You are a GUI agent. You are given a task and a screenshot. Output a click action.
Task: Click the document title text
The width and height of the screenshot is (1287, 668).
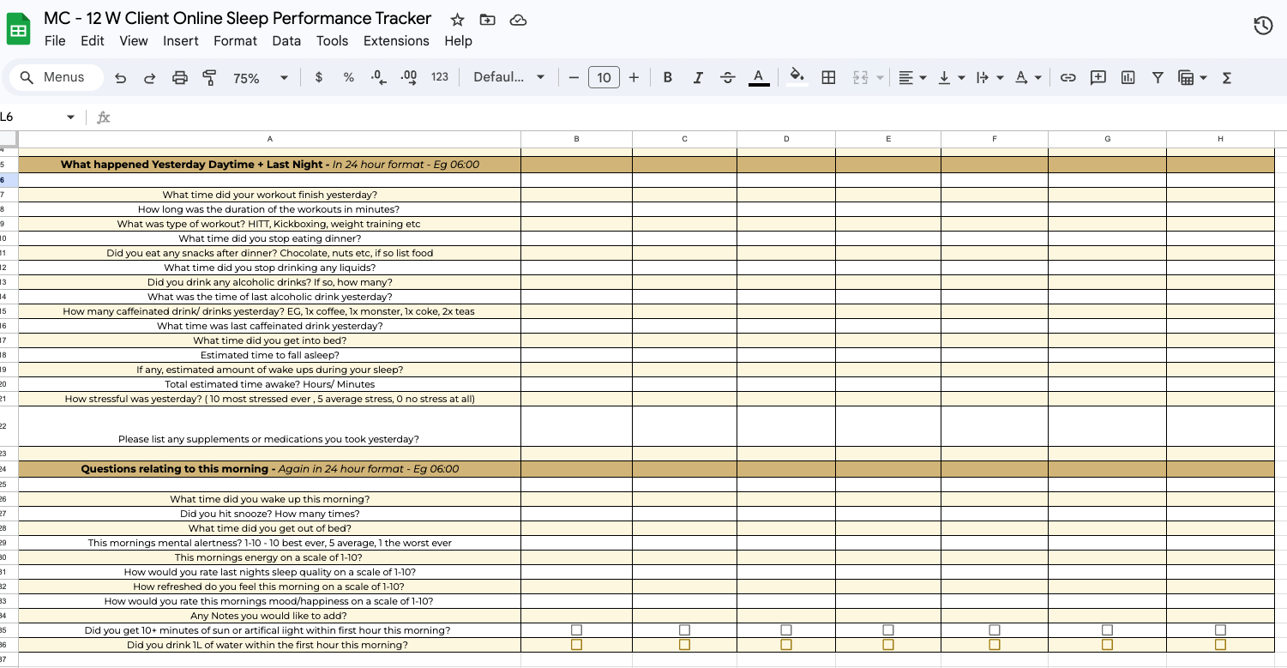coord(238,19)
